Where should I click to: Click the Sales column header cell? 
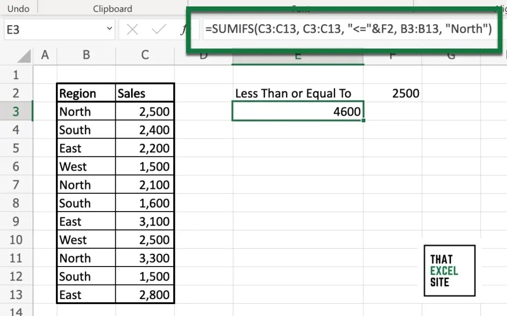click(x=144, y=93)
